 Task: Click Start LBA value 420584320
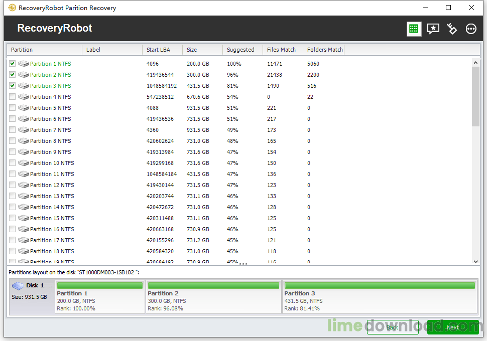[x=160, y=251]
